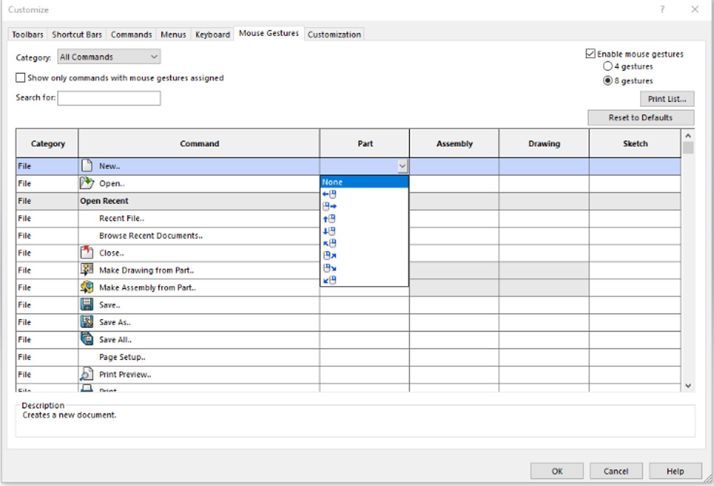Select the "Open.." command text
The width and height of the screenshot is (714, 486).
pos(112,184)
